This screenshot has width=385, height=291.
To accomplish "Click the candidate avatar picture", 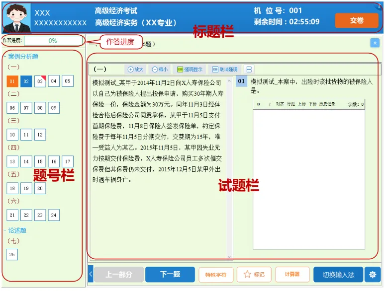I will point(16,18).
